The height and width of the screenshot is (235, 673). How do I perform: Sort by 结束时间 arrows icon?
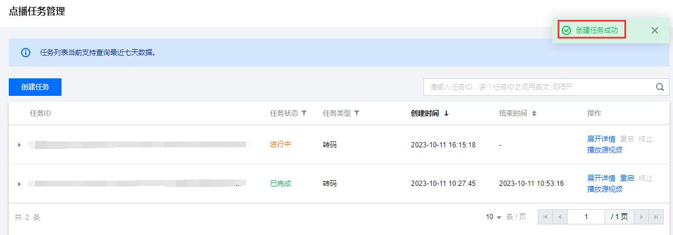pos(534,113)
